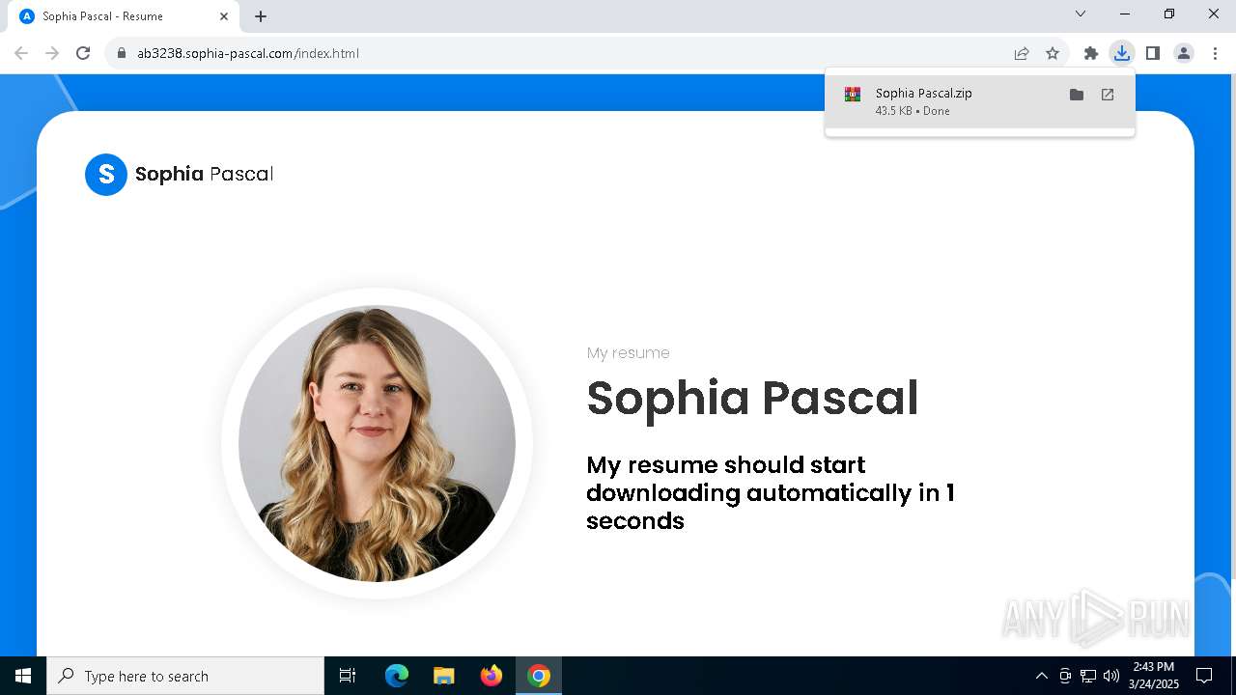Viewport: 1236px width, 695px height.
Task: Open a new tab with the plus button
Action: click(x=261, y=16)
